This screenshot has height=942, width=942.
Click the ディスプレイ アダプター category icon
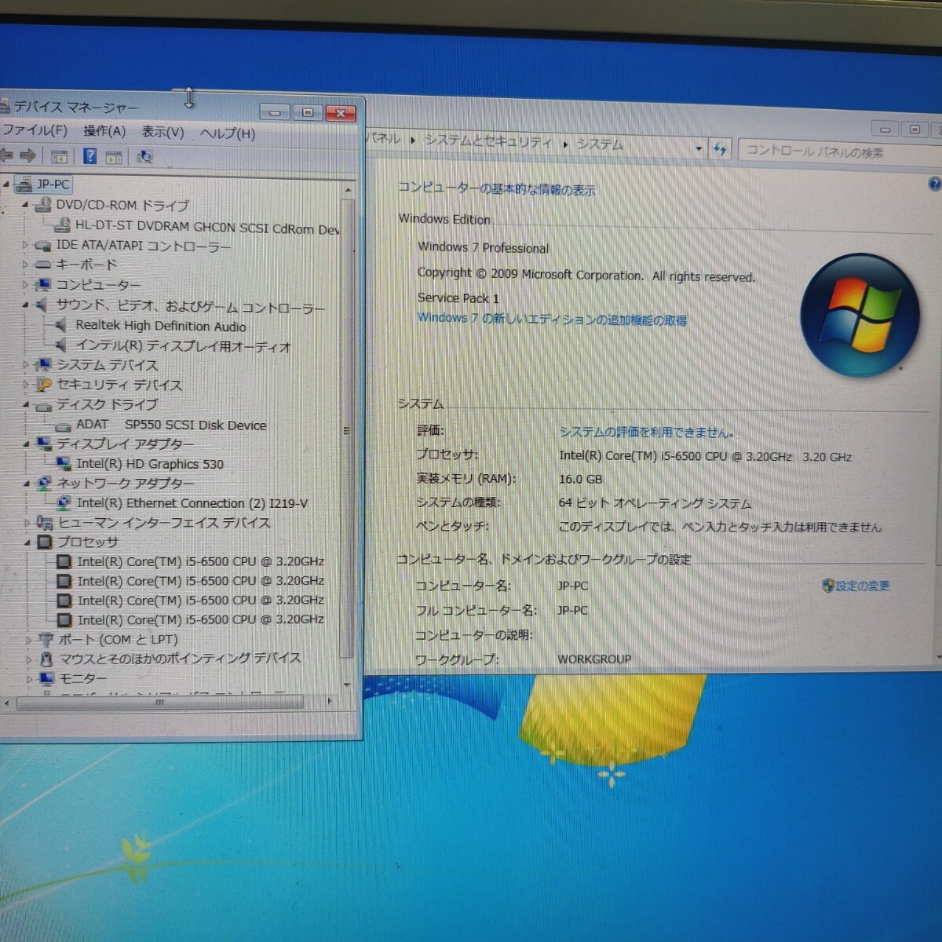coord(44,444)
